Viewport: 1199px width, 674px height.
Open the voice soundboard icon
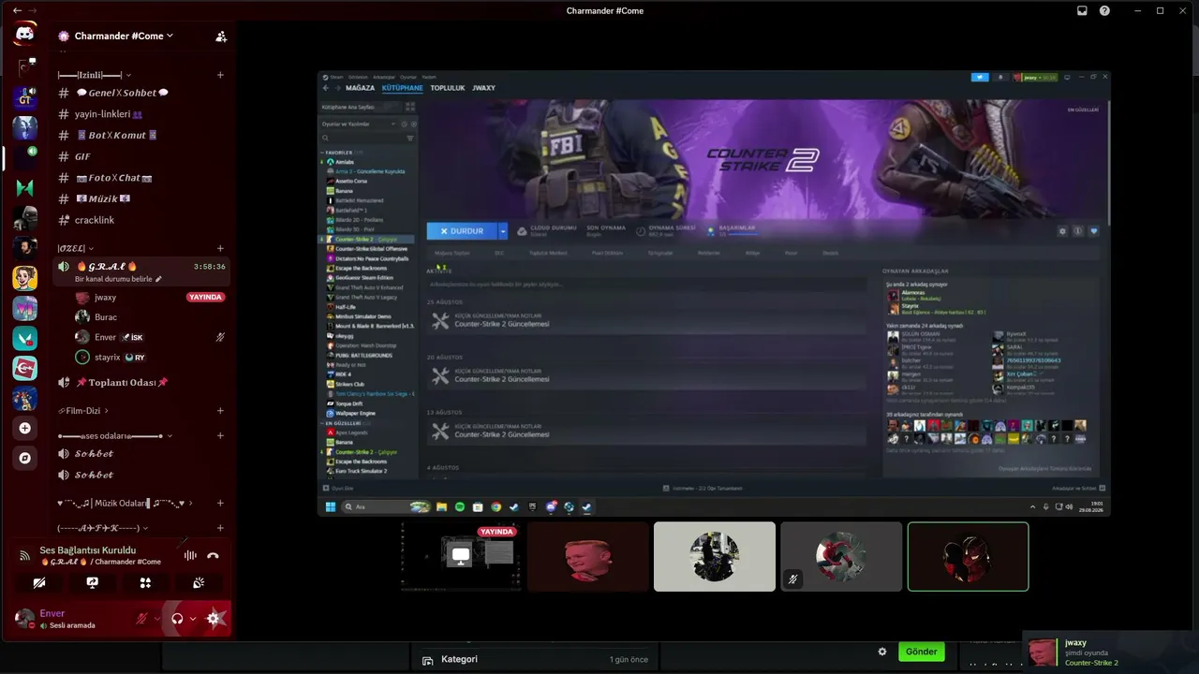click(x=199, y=582)
